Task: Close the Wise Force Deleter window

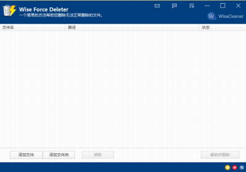Action: pos(238,6)
